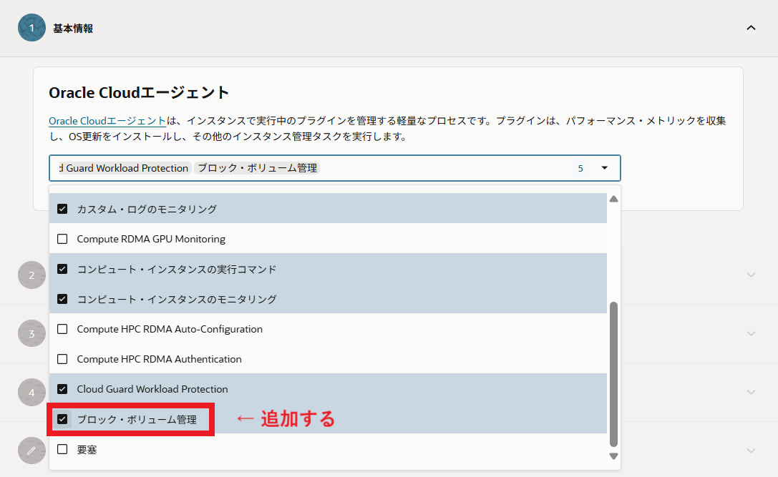Select コンピュート・インスタンスのモニタリング row text
Image resolution: width=778 pixels, height=477 pixels.
coord(177,299)
